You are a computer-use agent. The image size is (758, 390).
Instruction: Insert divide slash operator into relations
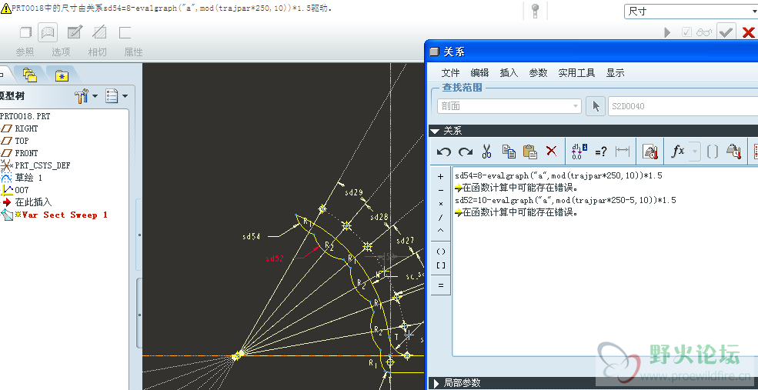(440, 218)
